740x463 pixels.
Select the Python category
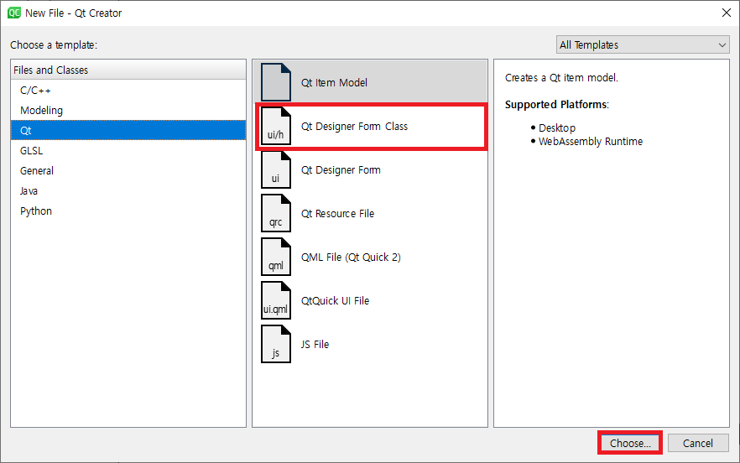(128, 211)
